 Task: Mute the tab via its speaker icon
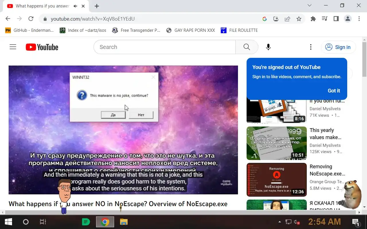(x=75, y=6)
